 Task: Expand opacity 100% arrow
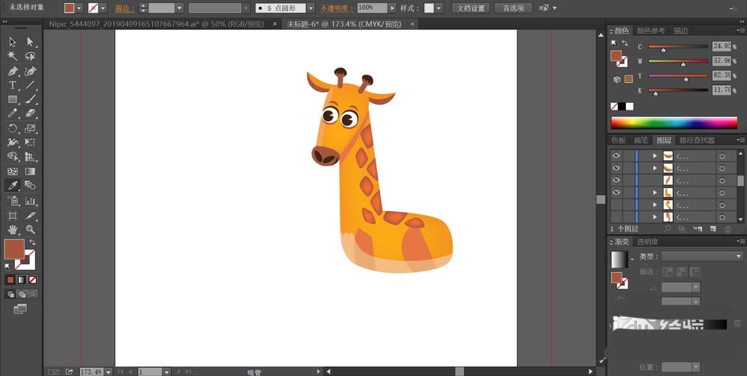click(392, 8)
